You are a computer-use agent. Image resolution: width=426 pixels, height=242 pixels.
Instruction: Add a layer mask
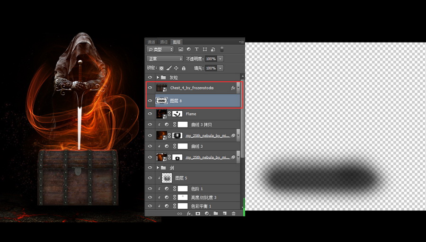point(198,214)
